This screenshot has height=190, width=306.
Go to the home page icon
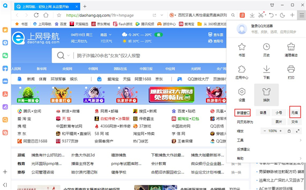coord(46,15)
